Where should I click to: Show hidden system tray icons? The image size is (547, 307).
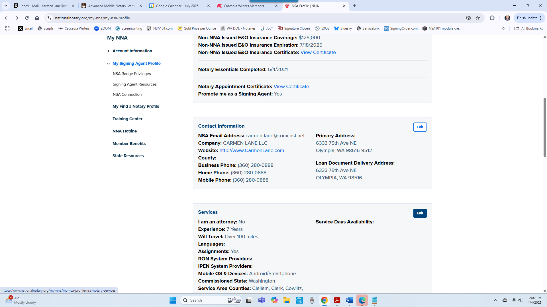pos(496,300)
